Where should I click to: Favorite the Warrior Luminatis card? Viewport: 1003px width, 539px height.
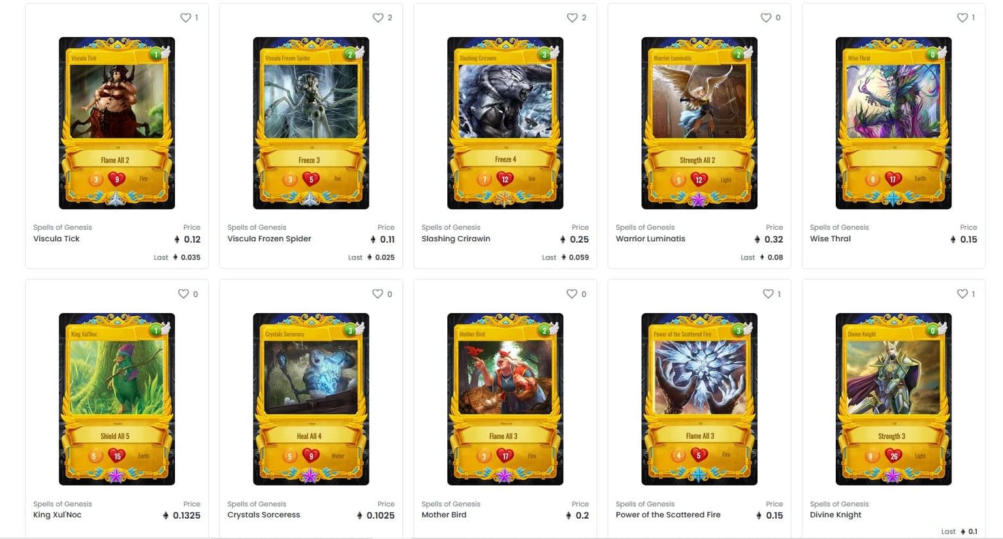pos(766,18)
